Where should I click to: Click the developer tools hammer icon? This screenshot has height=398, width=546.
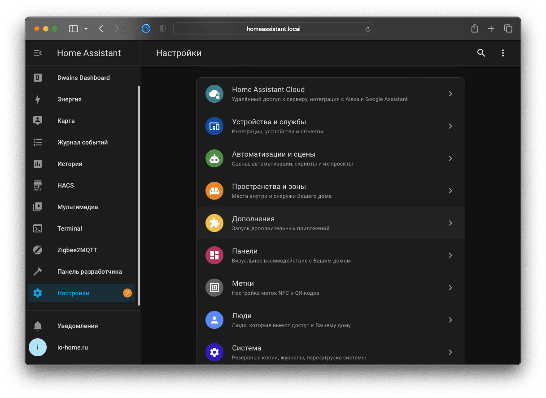click(x=38, y=271)
